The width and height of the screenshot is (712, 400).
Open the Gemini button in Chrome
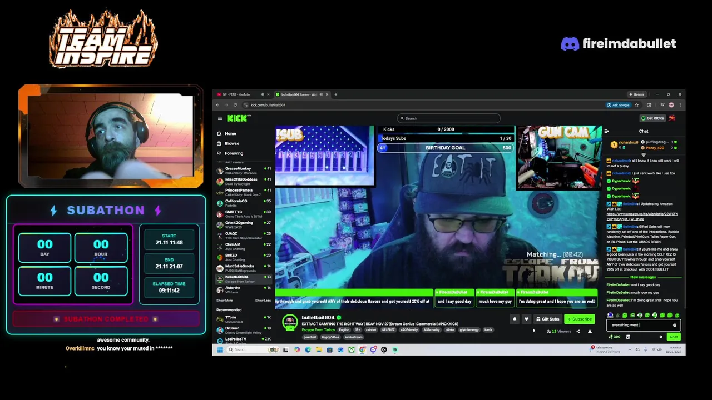(x=636, y=94)
